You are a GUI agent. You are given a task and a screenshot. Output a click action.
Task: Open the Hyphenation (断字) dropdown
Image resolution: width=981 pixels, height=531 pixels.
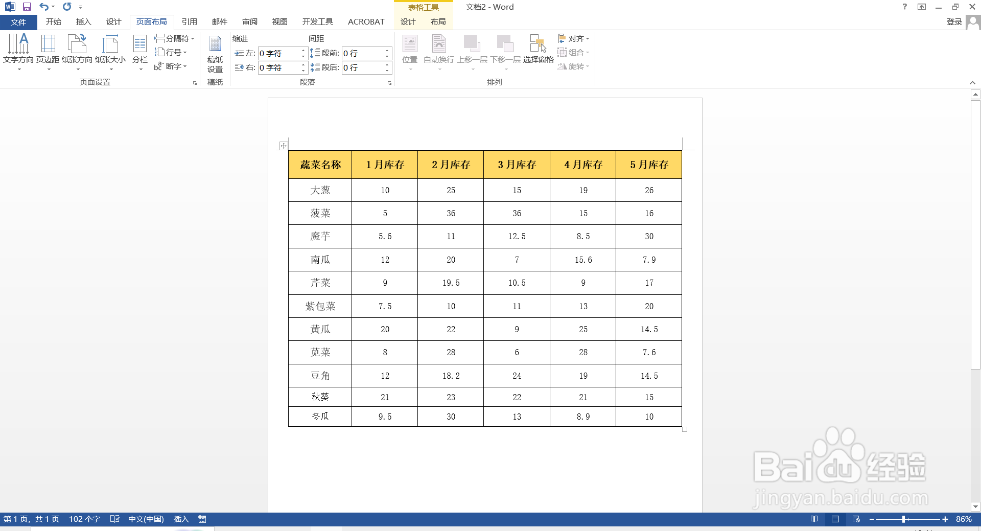[171, 66]
